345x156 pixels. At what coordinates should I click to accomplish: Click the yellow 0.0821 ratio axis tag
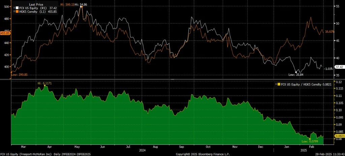pyautogui.click(x=338, y=136)
